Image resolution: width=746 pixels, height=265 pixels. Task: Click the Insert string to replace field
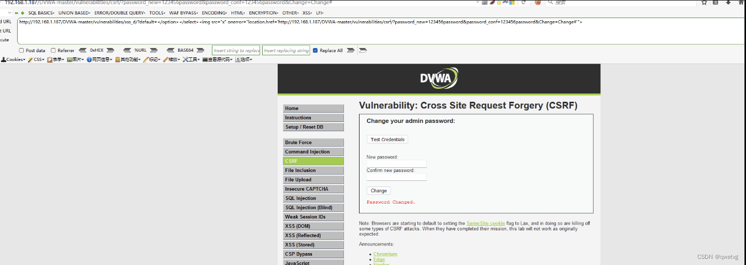click(236, 51)
